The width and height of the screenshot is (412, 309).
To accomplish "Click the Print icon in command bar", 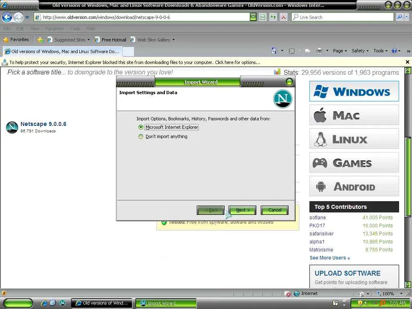I will pyautogui.click(x=319, y=51).
